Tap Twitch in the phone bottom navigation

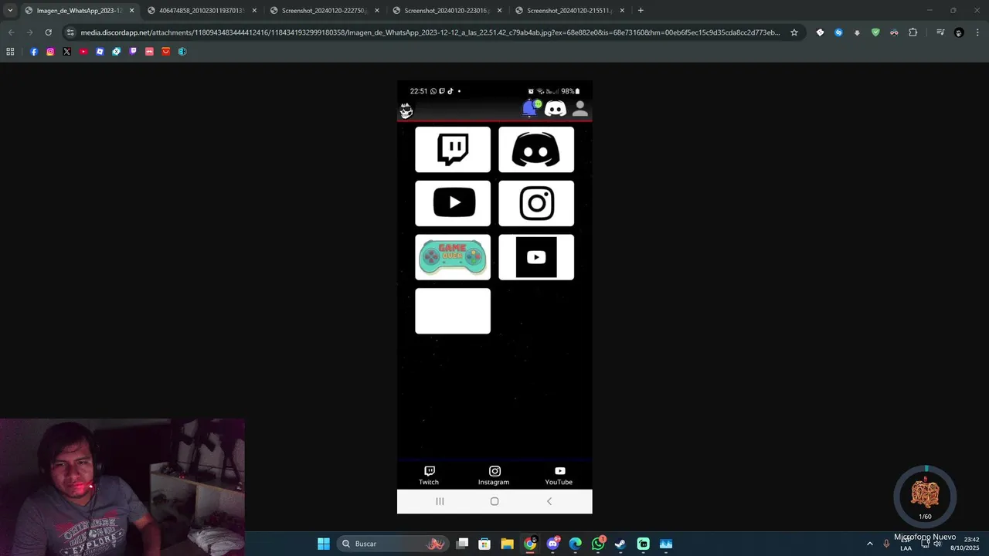point(429,476)
